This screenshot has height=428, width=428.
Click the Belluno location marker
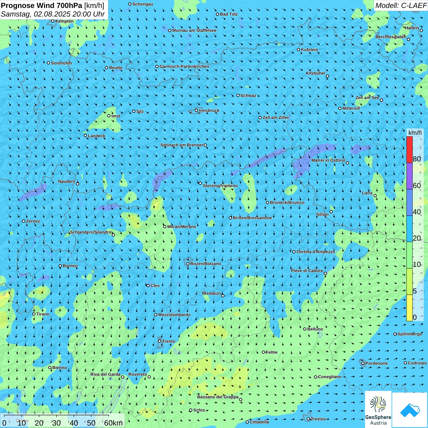pyautogui.click(x=305, y=329)
